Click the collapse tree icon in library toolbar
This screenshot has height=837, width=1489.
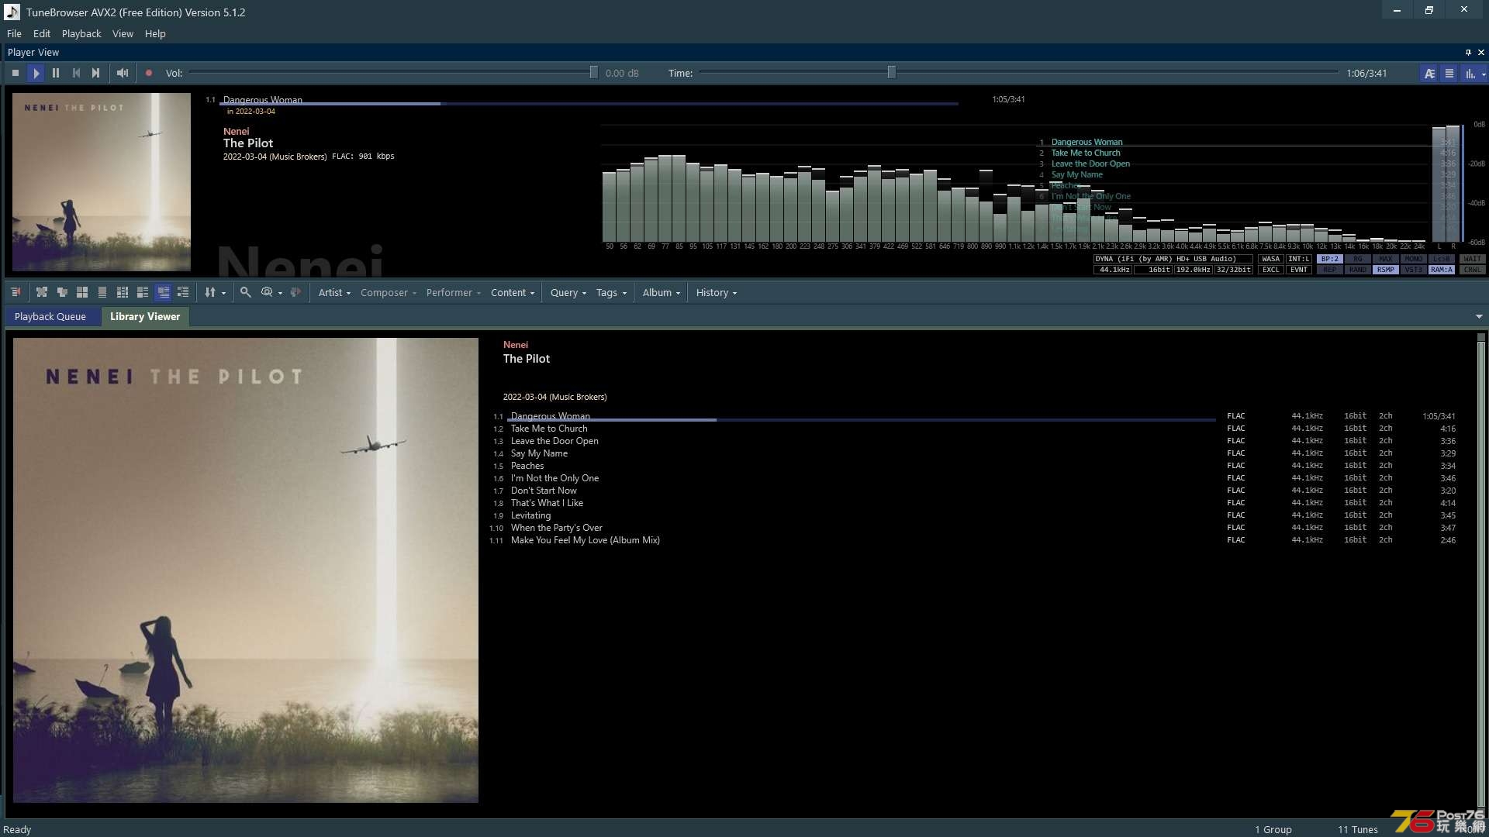click(x=62, y=292)
